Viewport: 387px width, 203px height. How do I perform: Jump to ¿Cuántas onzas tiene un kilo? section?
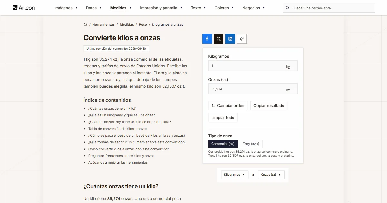(112, 109)
